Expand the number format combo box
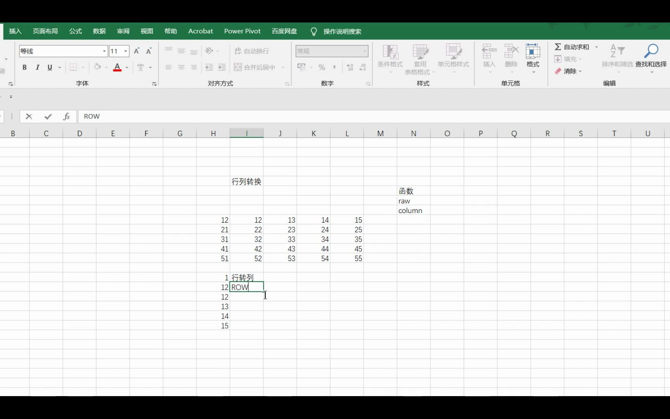 364,51
